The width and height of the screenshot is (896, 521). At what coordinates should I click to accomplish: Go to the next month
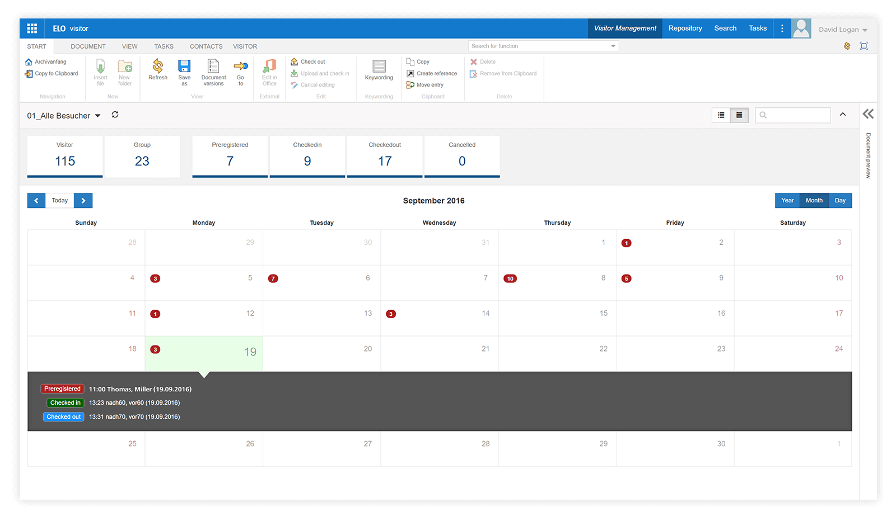click(x=83, y=201)
